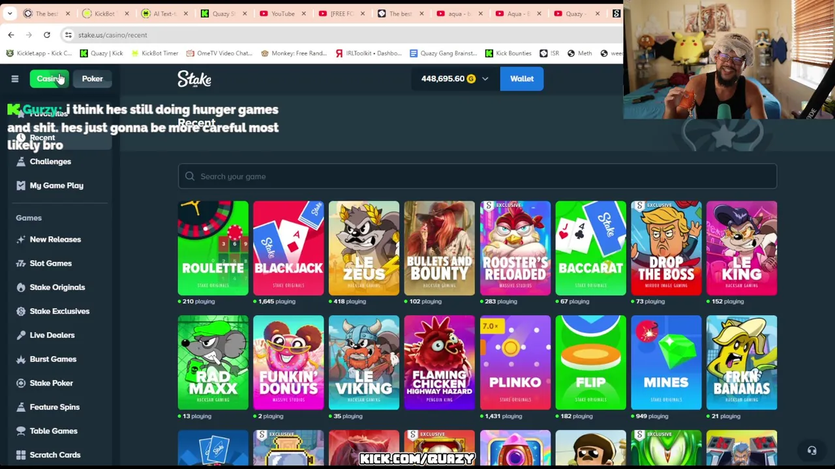This screenshot has width=835, height=469.
Task: Click the New Releases sidebar icon
Action: click(x=21, y=239)
